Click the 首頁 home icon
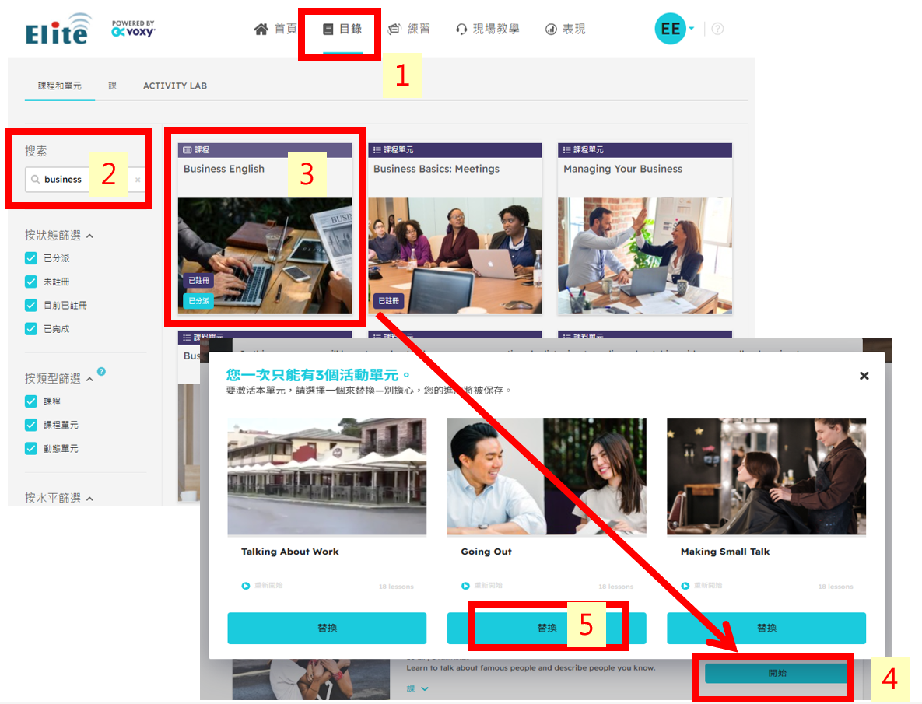The width and height of the screenshot is (922, 704). click(x=262, y=29)
